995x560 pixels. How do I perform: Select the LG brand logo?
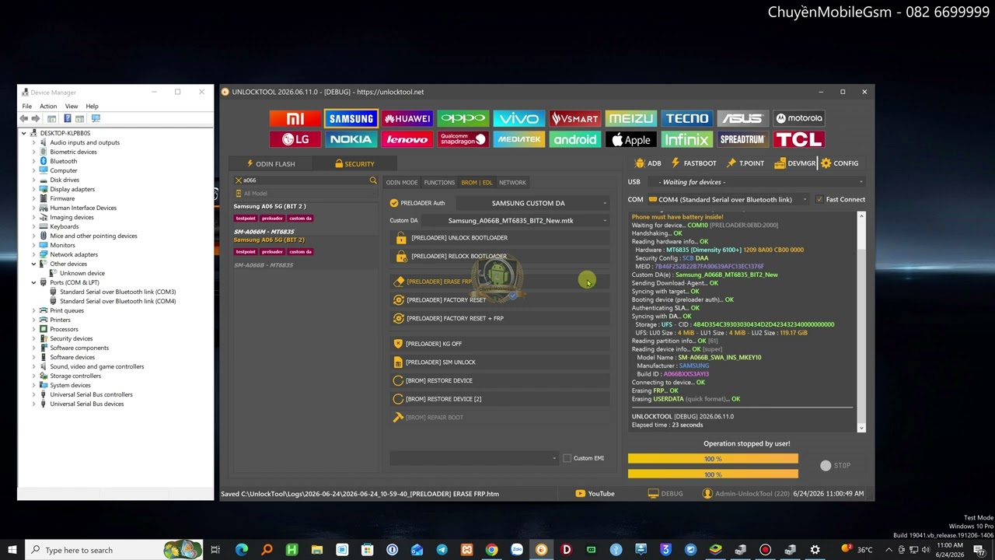pyautogui.click(x=295, y=139)
